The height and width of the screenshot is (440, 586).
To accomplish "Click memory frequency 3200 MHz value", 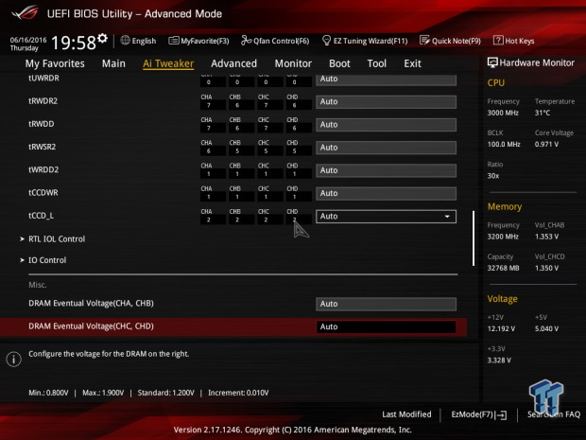I will pos(503,237).
